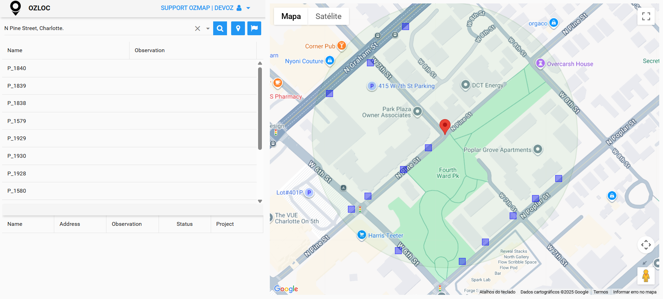The image size is (663, 299).
Task: Click the user profile icon
Action: click(x=239, y=8)
